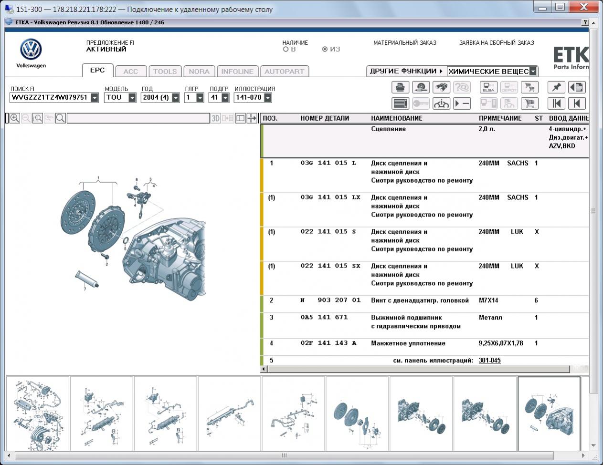This screenshot has width=603, height=465.
Task: Open the ПОИСК FI VIN dropdown
Action: pos(95,98)
